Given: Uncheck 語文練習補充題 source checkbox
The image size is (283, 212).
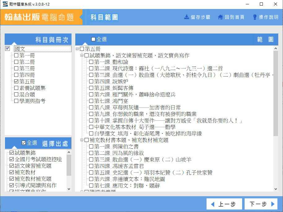Looking at the screenshot, I should point(11,166).
